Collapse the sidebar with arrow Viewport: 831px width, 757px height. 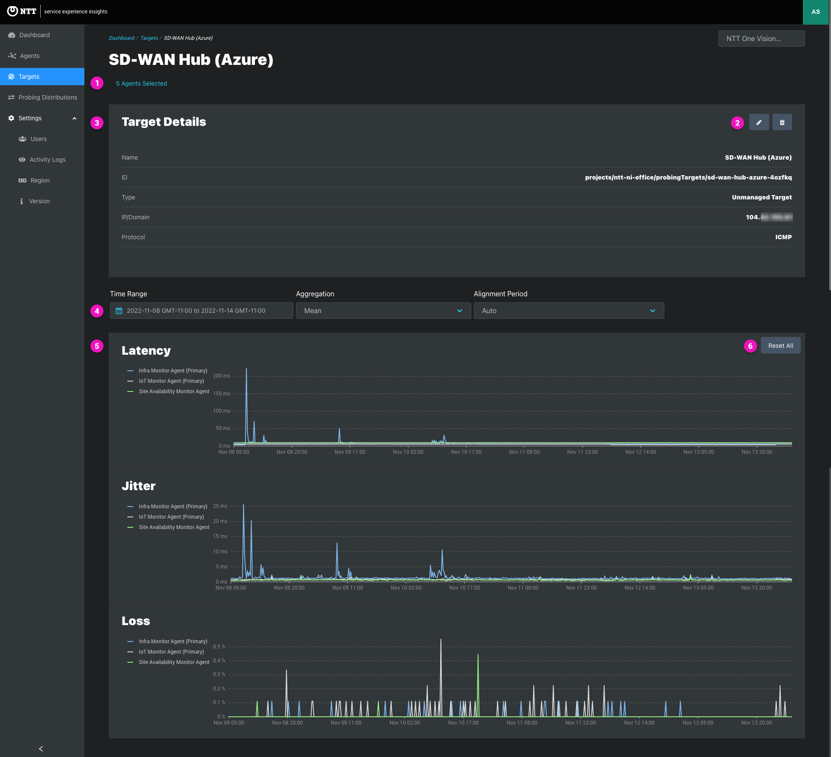point(41,749)
